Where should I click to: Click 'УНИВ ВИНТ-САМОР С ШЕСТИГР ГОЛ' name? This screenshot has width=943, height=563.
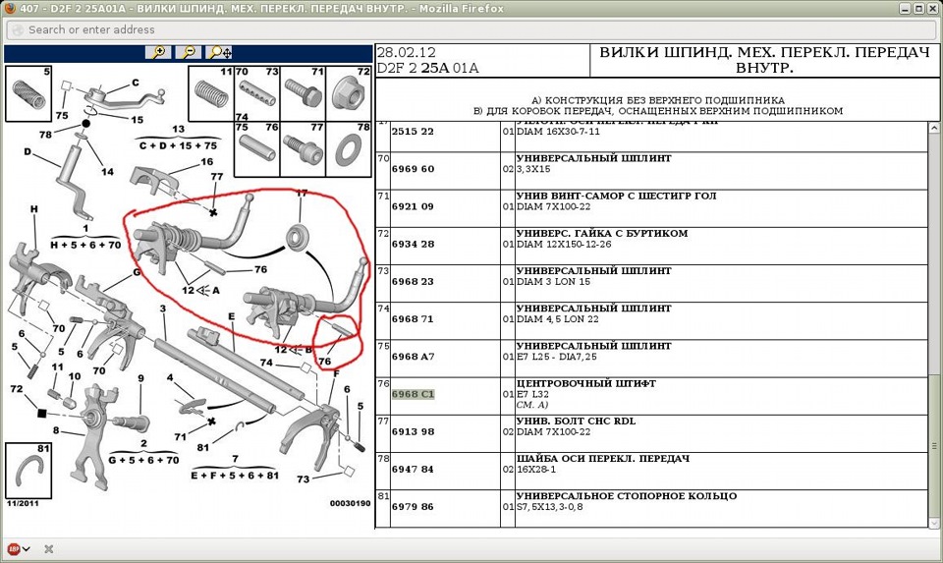point(617,197)
